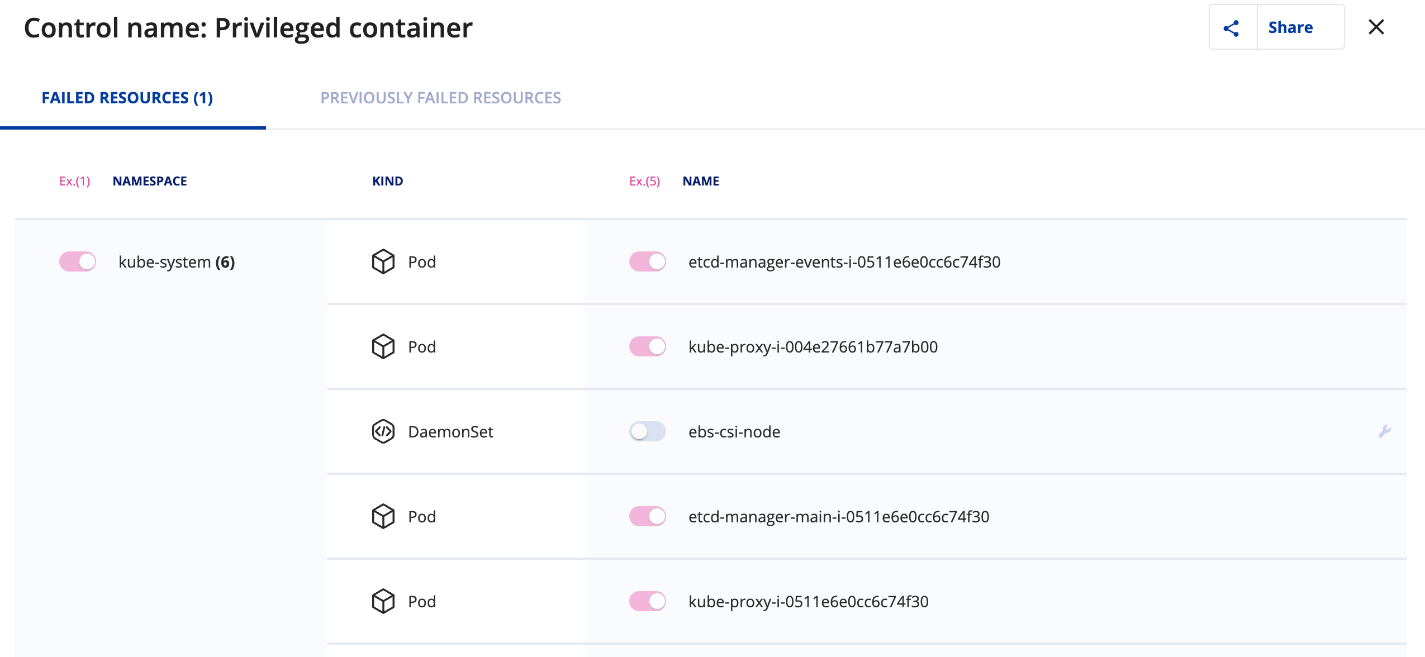Click the NAMESPACE column header
The image size is (1425, 657).
coord(150,181)
